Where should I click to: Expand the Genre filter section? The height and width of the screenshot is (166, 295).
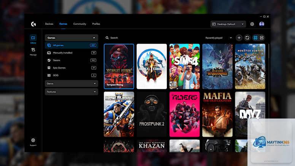[71, 84]
